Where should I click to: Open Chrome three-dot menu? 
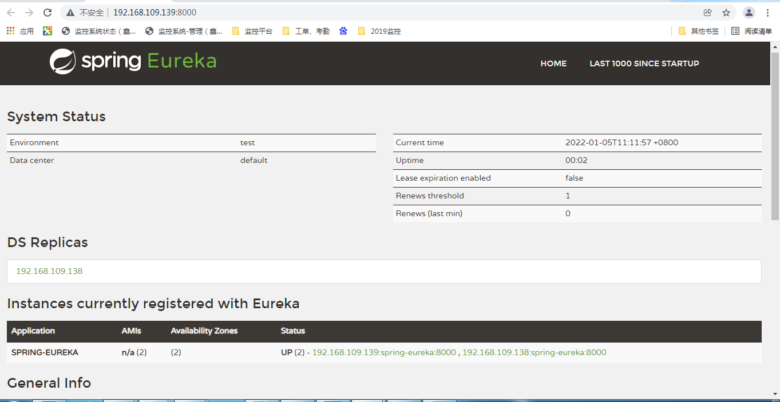click(767, 13)
